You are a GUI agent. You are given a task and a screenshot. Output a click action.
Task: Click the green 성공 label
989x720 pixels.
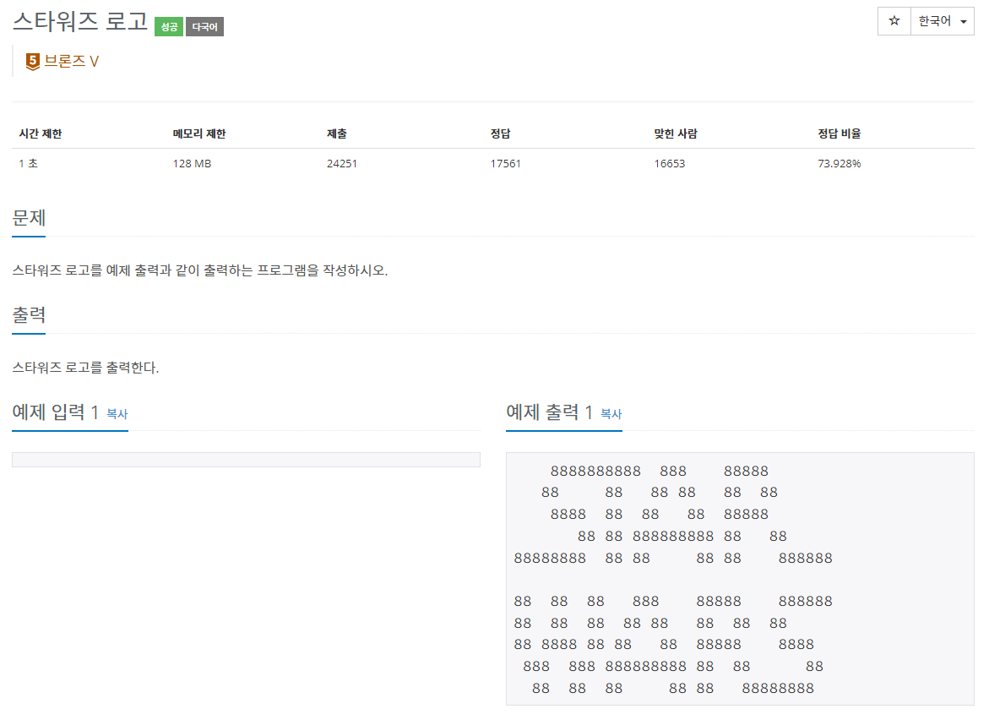(x=168, y=26)
